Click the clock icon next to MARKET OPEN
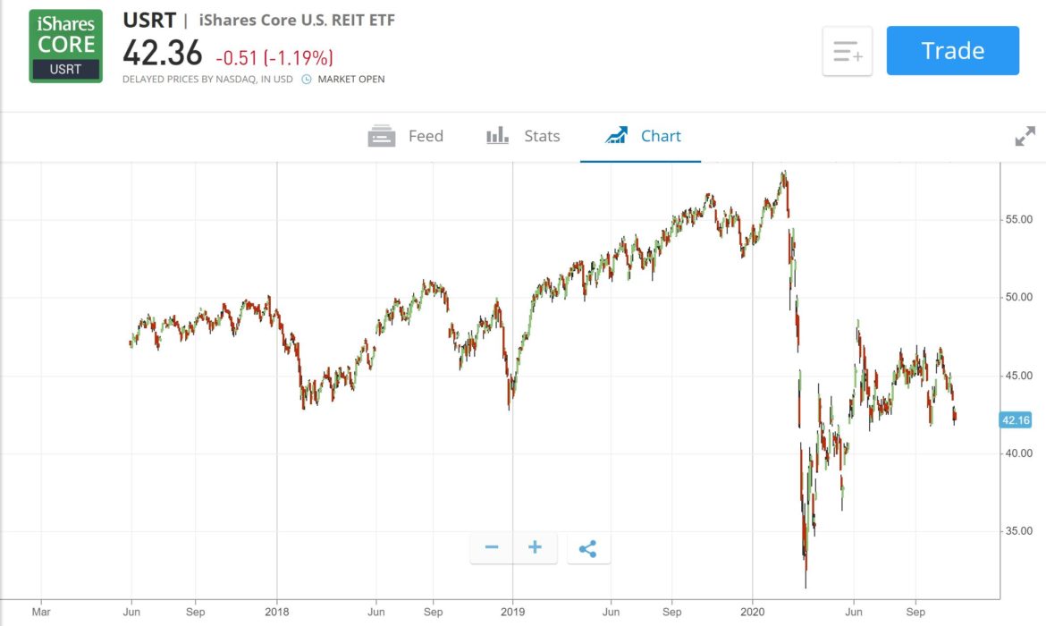This screenshot has height=626, width=1046. (x=306, y=80)
